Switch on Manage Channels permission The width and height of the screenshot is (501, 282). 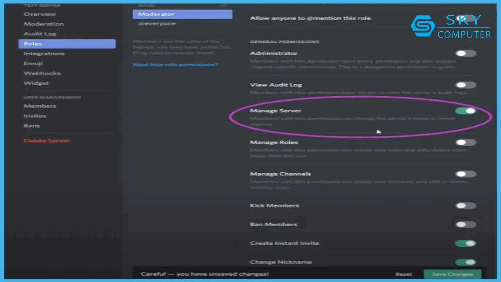466,174
